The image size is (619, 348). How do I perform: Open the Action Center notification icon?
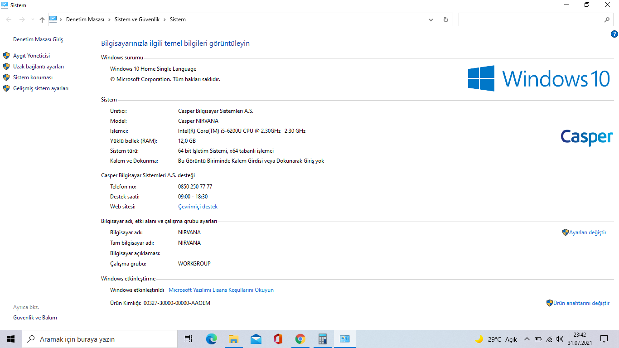coord(604,339)
